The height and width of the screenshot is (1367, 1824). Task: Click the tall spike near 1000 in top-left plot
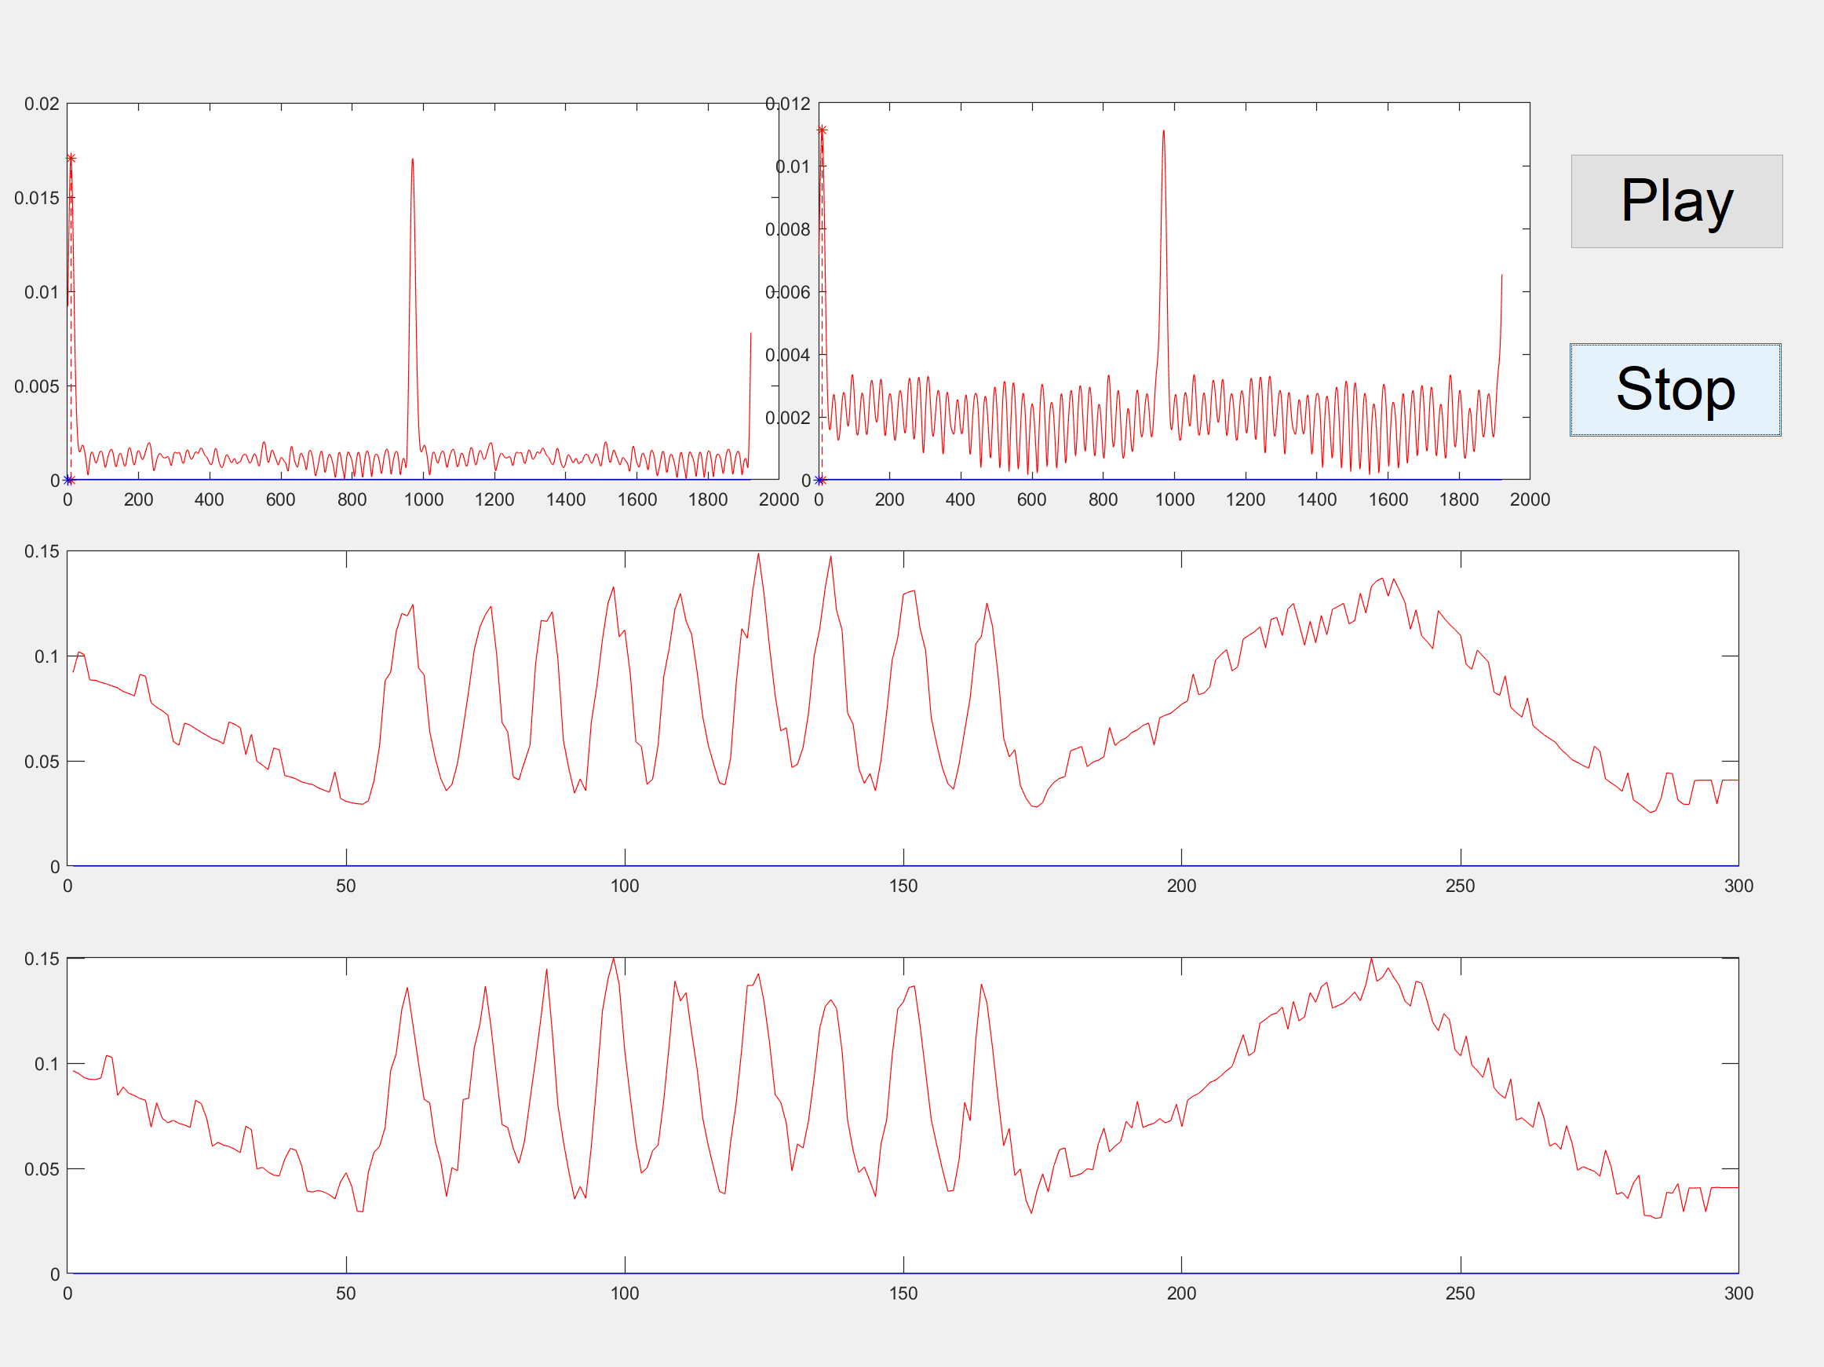point(412,161)
